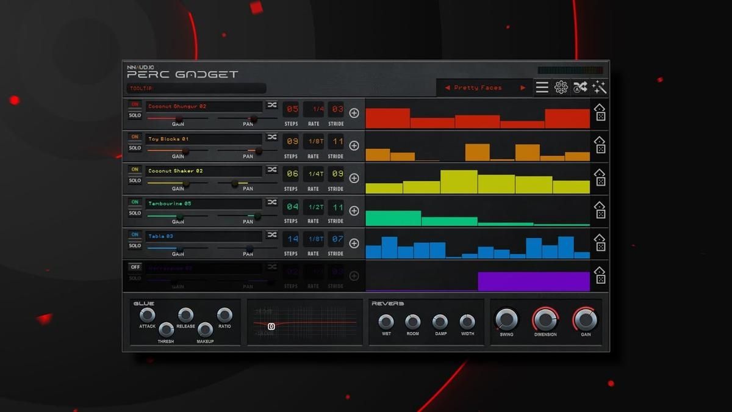Viewport: 732px width, 412px height.
Task: Enable the purple track using its OFF button
Action: pyautogui.click(x=135, y=267)
